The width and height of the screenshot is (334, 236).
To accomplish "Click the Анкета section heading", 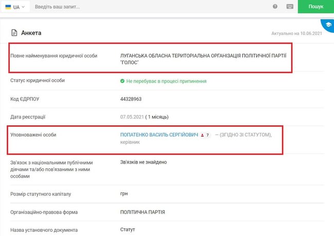I will tap(31, 33).
